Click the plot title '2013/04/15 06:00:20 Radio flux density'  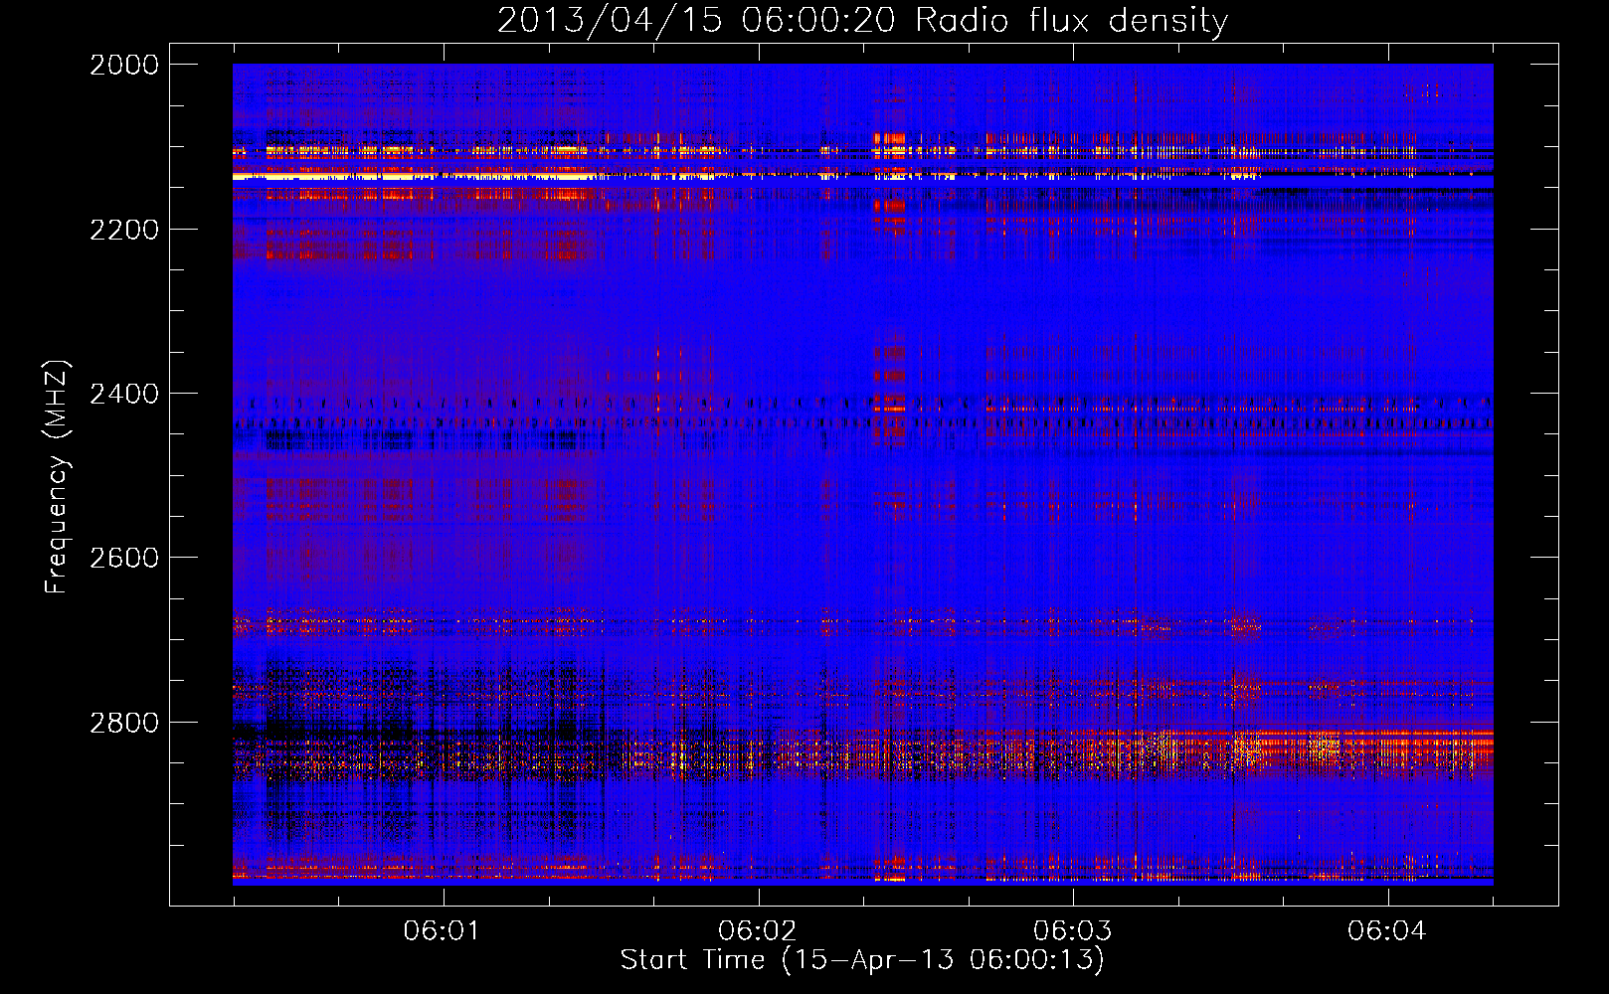click(x=862, y=20)
